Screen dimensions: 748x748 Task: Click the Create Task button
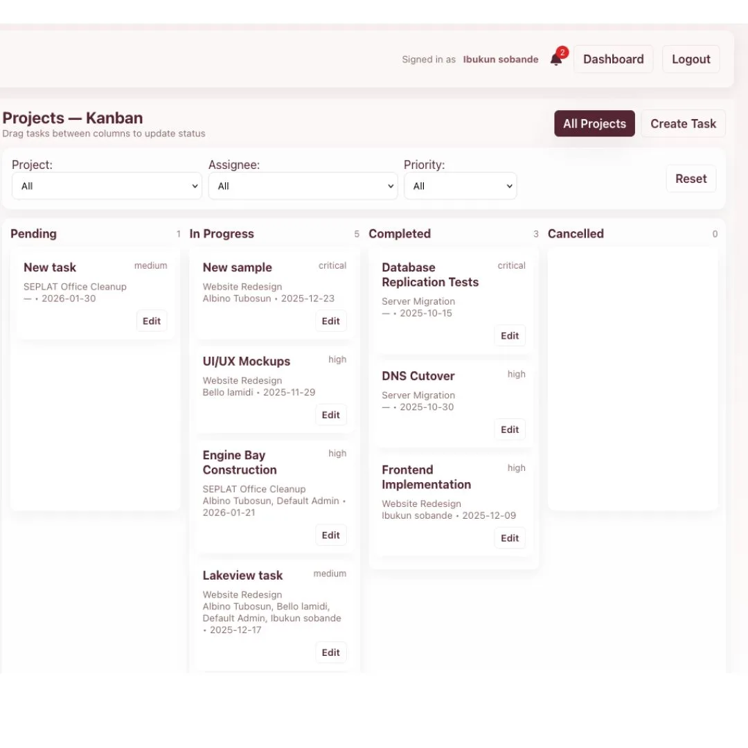(683, 123)
